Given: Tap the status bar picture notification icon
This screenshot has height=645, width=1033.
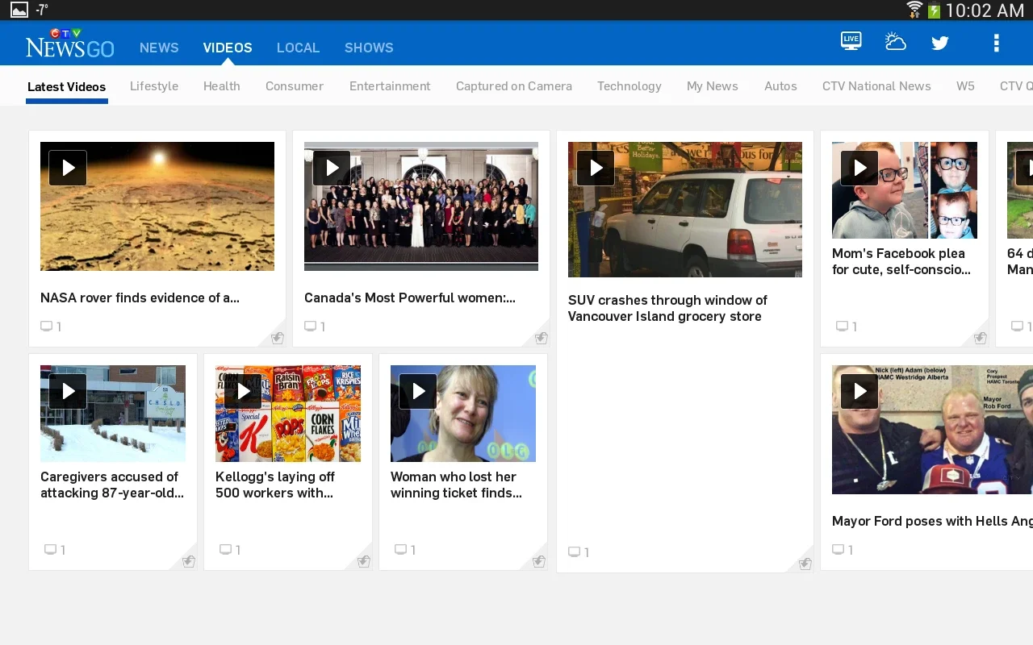Looking at the screenshot, I should [19, 10].
